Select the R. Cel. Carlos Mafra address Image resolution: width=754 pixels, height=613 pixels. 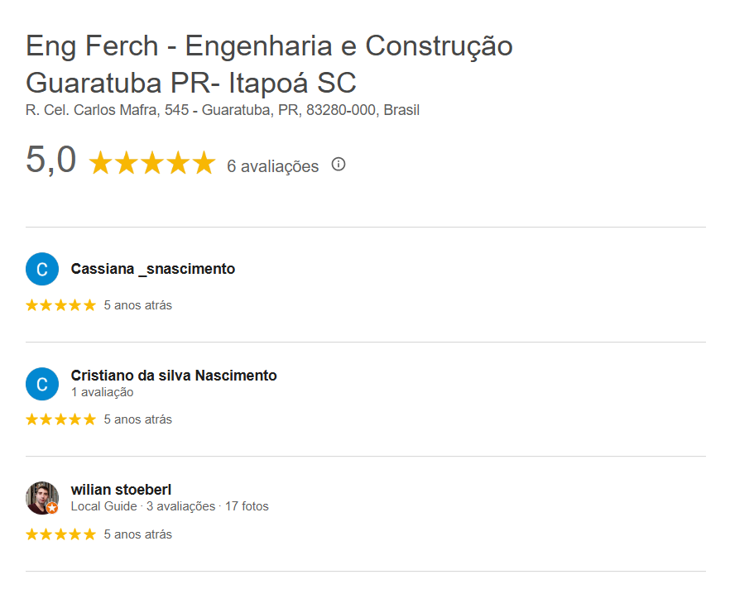(223, 110)
